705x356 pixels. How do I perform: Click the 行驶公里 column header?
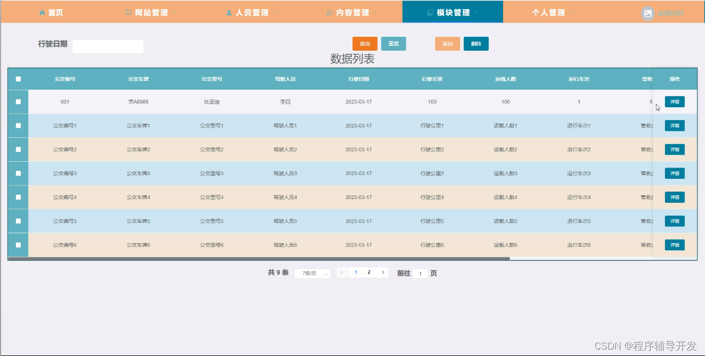point(432,79)
